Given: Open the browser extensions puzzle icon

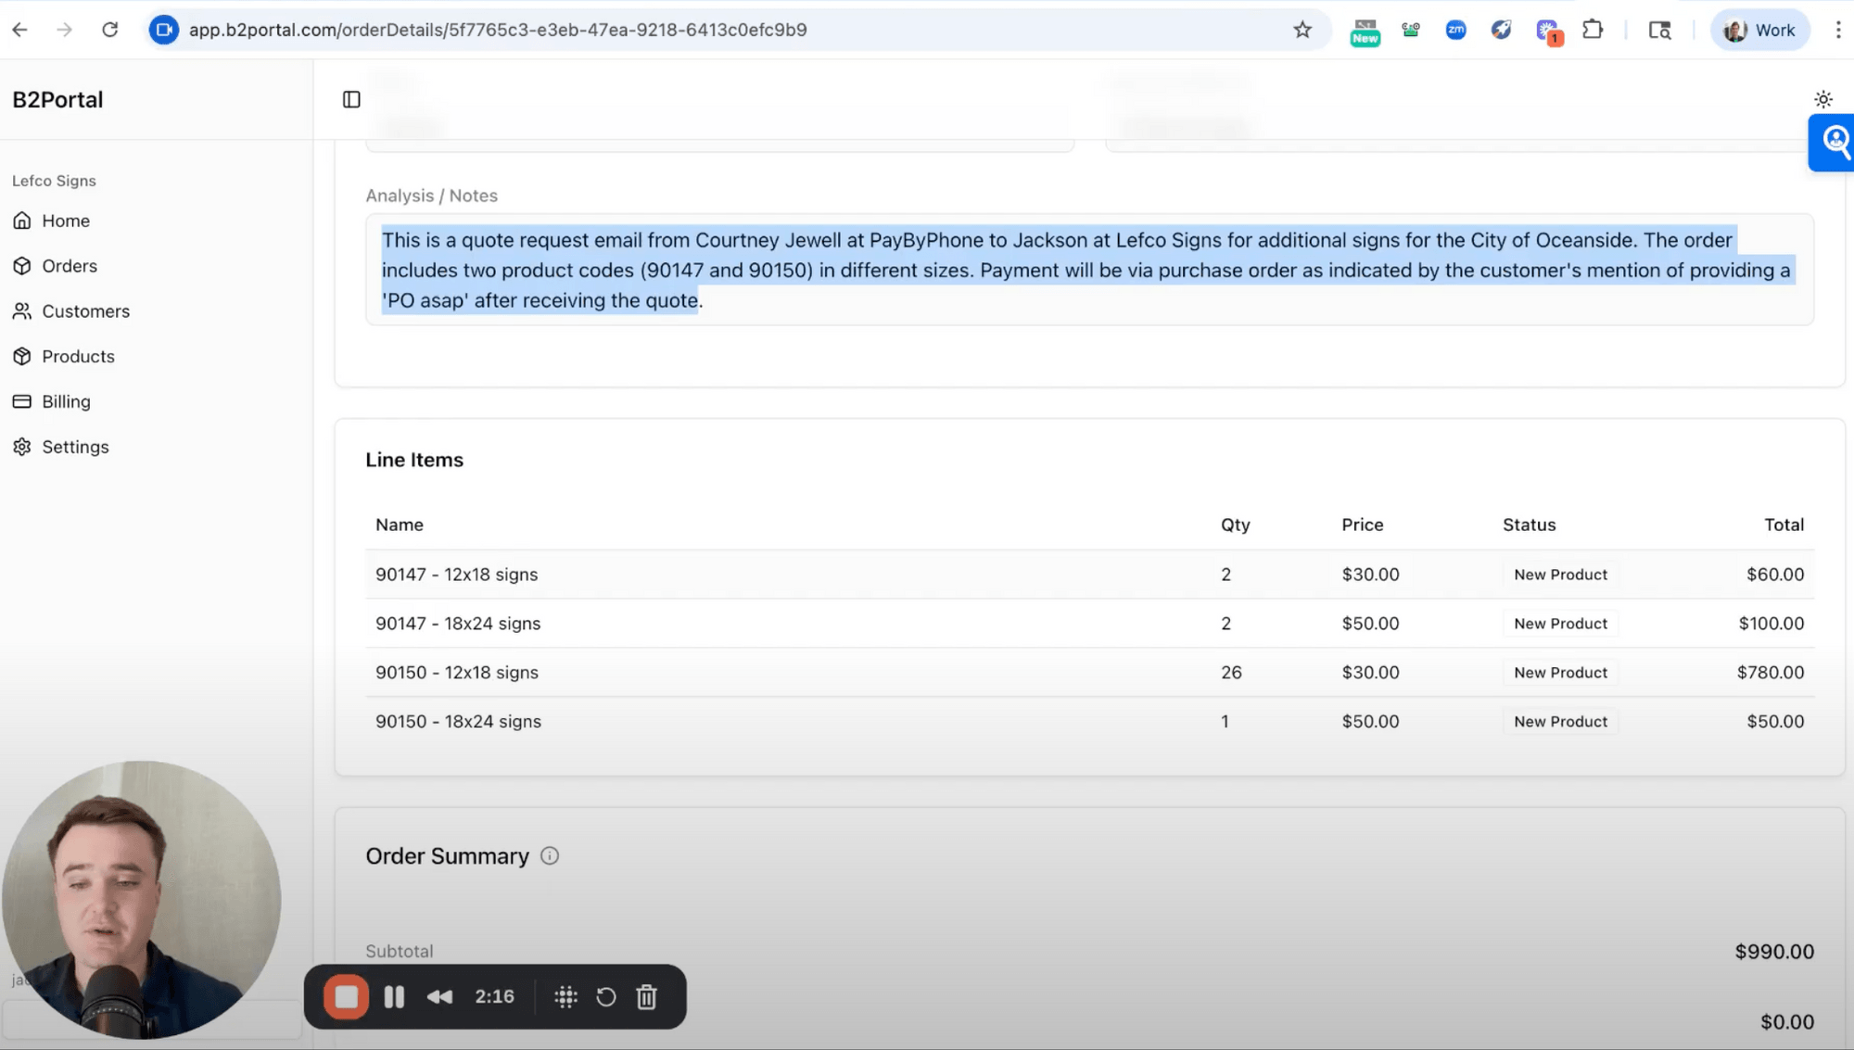Looking at the screenshot, I should 1593,30.
